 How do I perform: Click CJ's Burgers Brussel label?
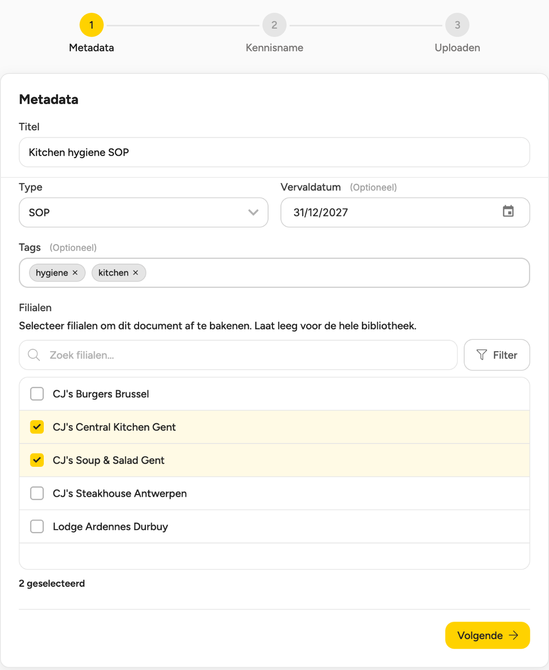[x=101, y=394]
